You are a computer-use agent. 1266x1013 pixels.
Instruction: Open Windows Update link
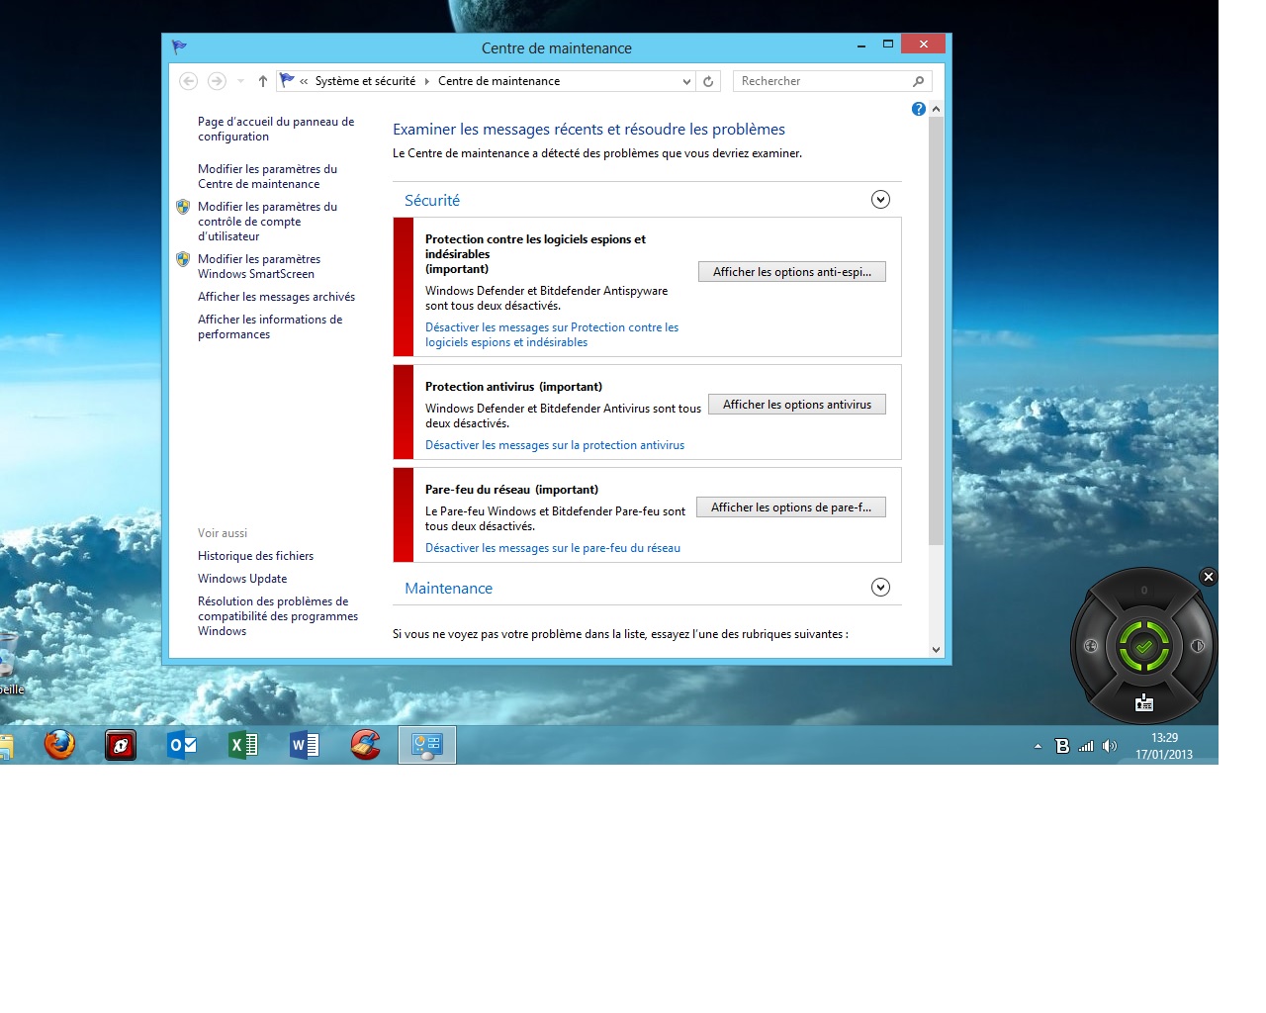242,579
